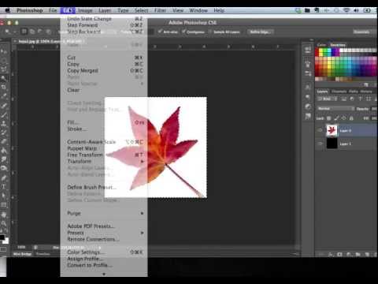Screen dimensions: 378x284
Task: Select the Layer 1 black thumbnail
Action: (x=332, y=144)
